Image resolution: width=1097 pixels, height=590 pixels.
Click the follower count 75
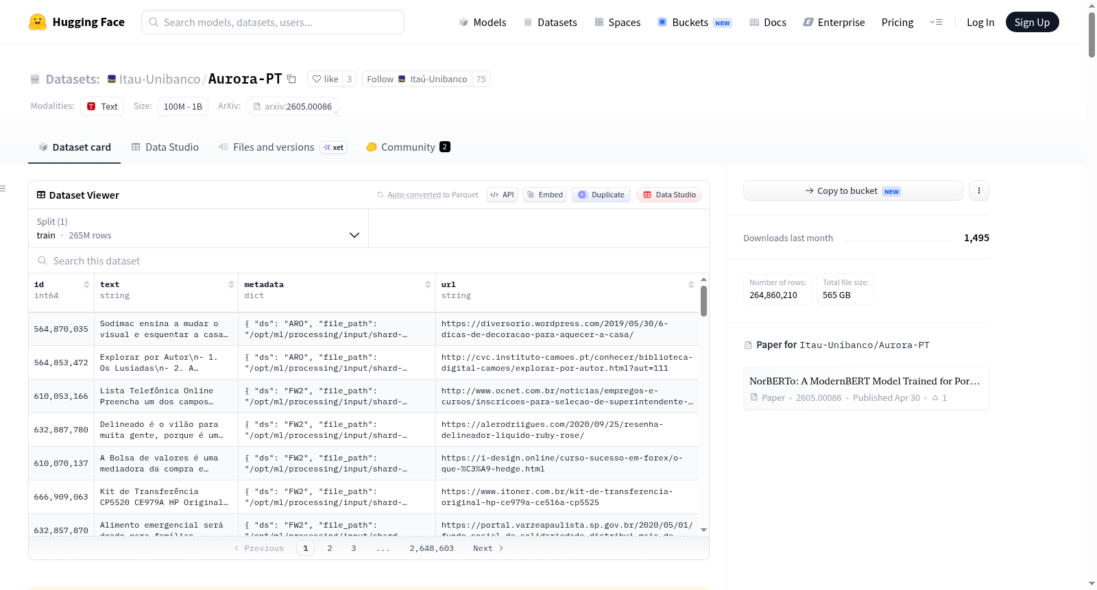481,79
